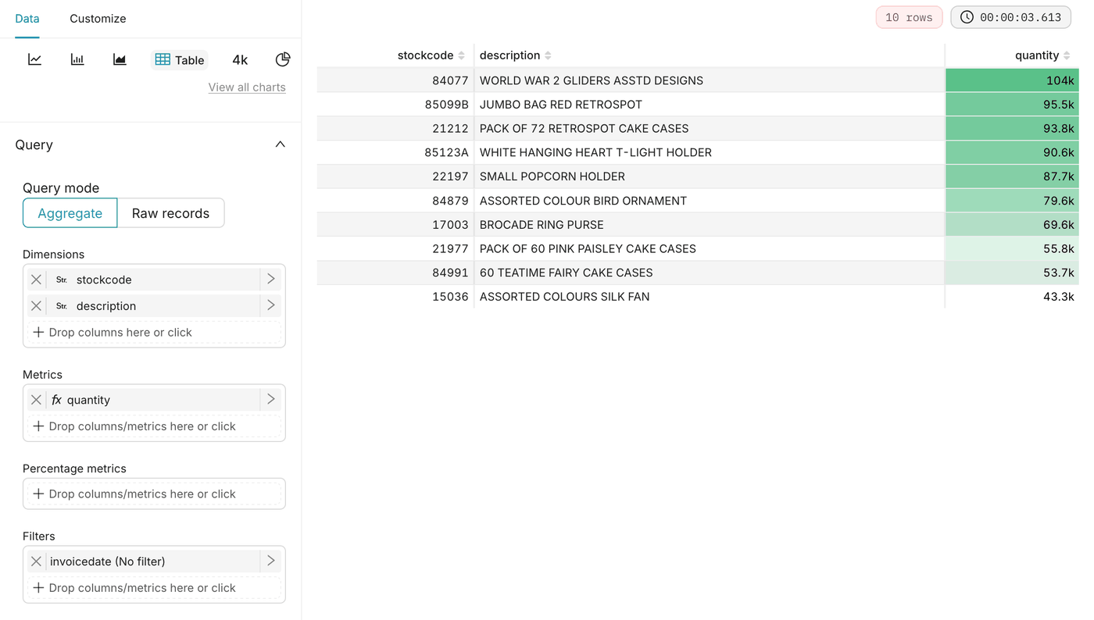This screenshot has height=620, width=1094.
Task: Click ASSORTED COLOURS SILK FAN description
Action: [565, 297]
